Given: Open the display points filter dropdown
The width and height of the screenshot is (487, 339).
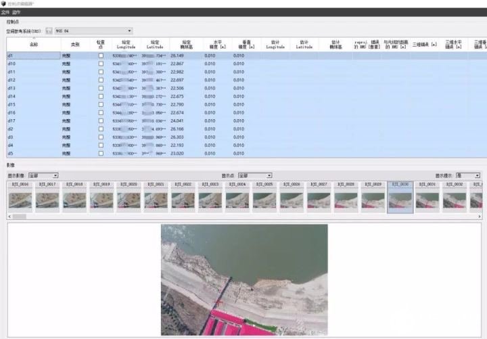Looking at the screenshot, I should coord(255,175).
